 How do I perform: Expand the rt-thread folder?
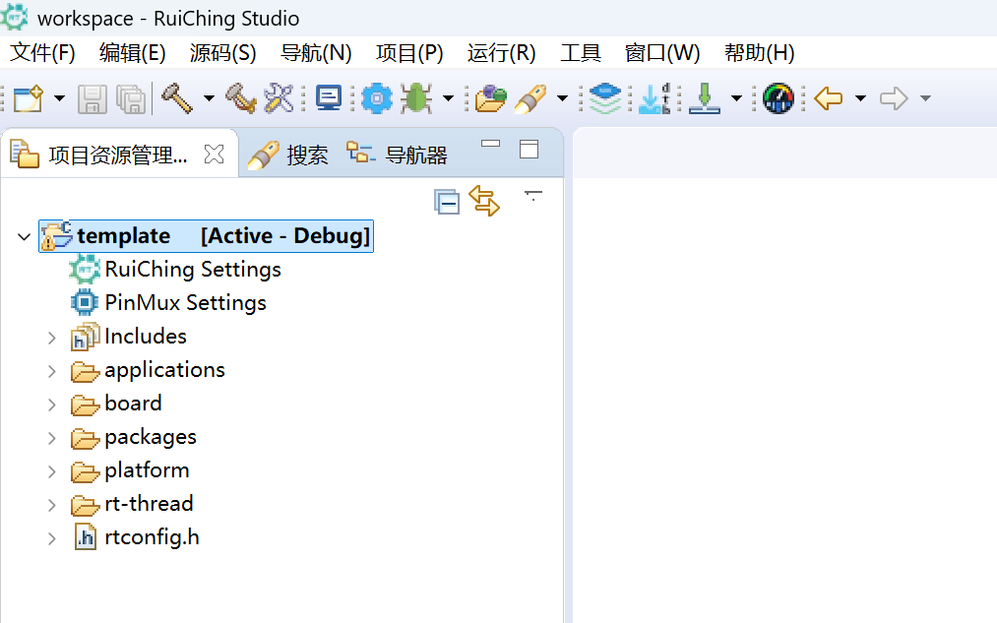click(x=52, y=505)
